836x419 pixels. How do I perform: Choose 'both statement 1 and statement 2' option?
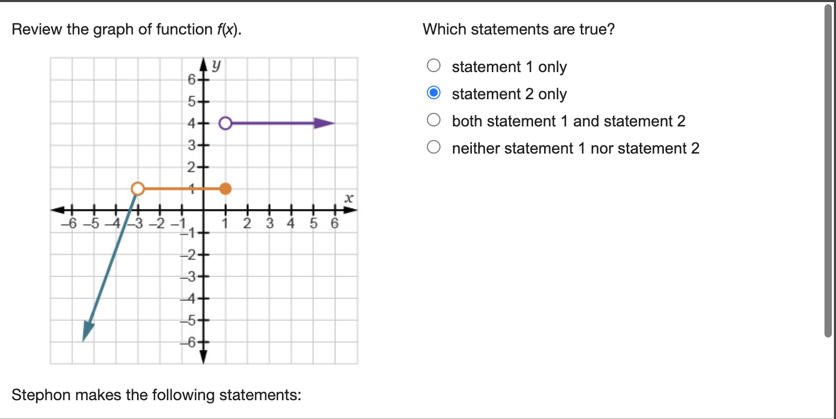433,119
